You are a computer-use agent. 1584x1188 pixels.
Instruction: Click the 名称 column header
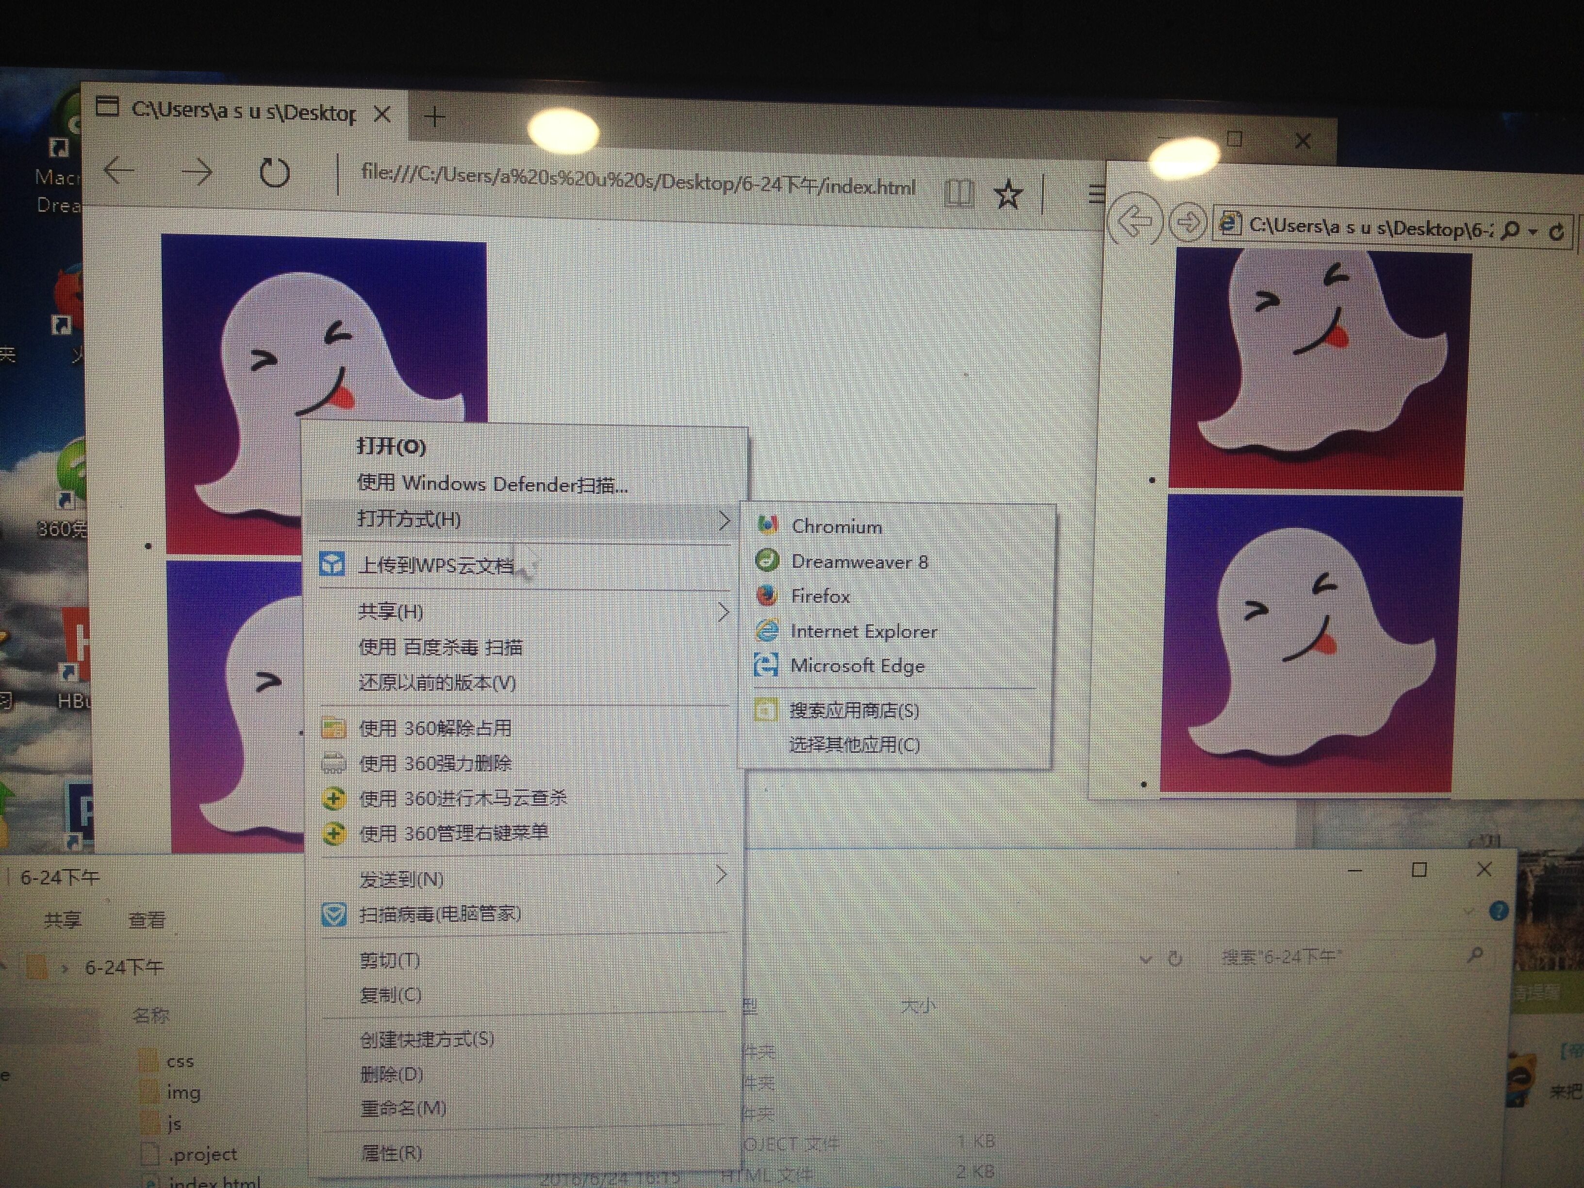(150, 1015)
